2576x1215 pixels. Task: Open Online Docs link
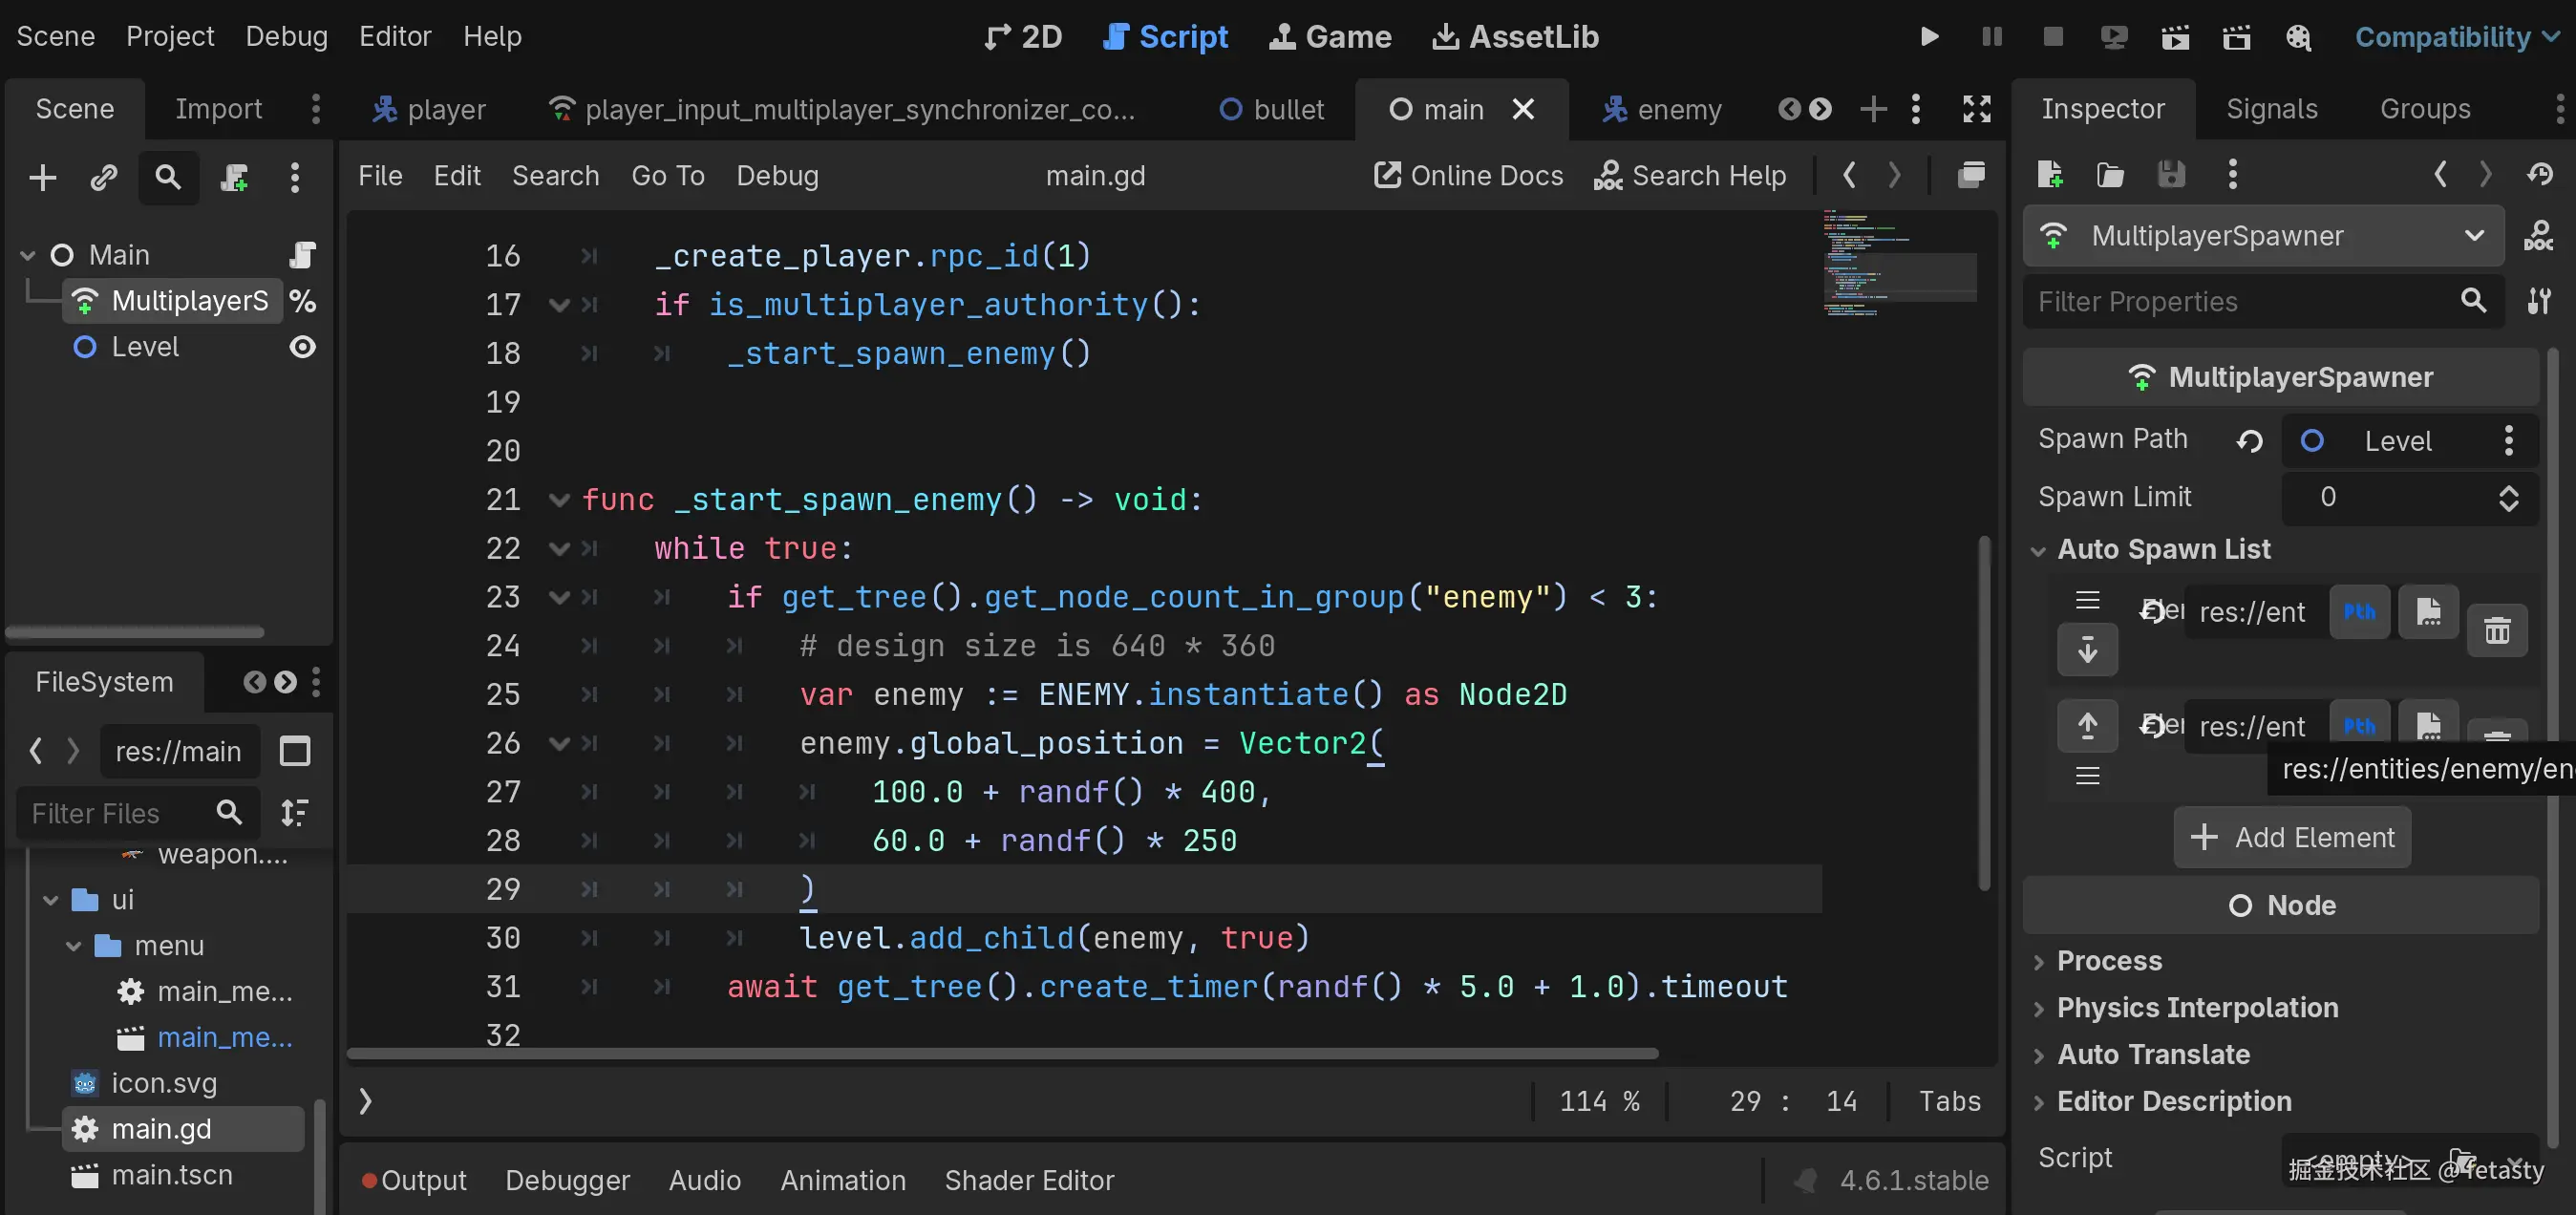pyautogui.click(x=1468, y=175)
